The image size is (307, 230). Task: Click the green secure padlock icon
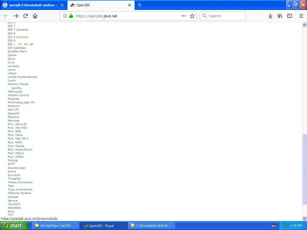tap(71, 16)
